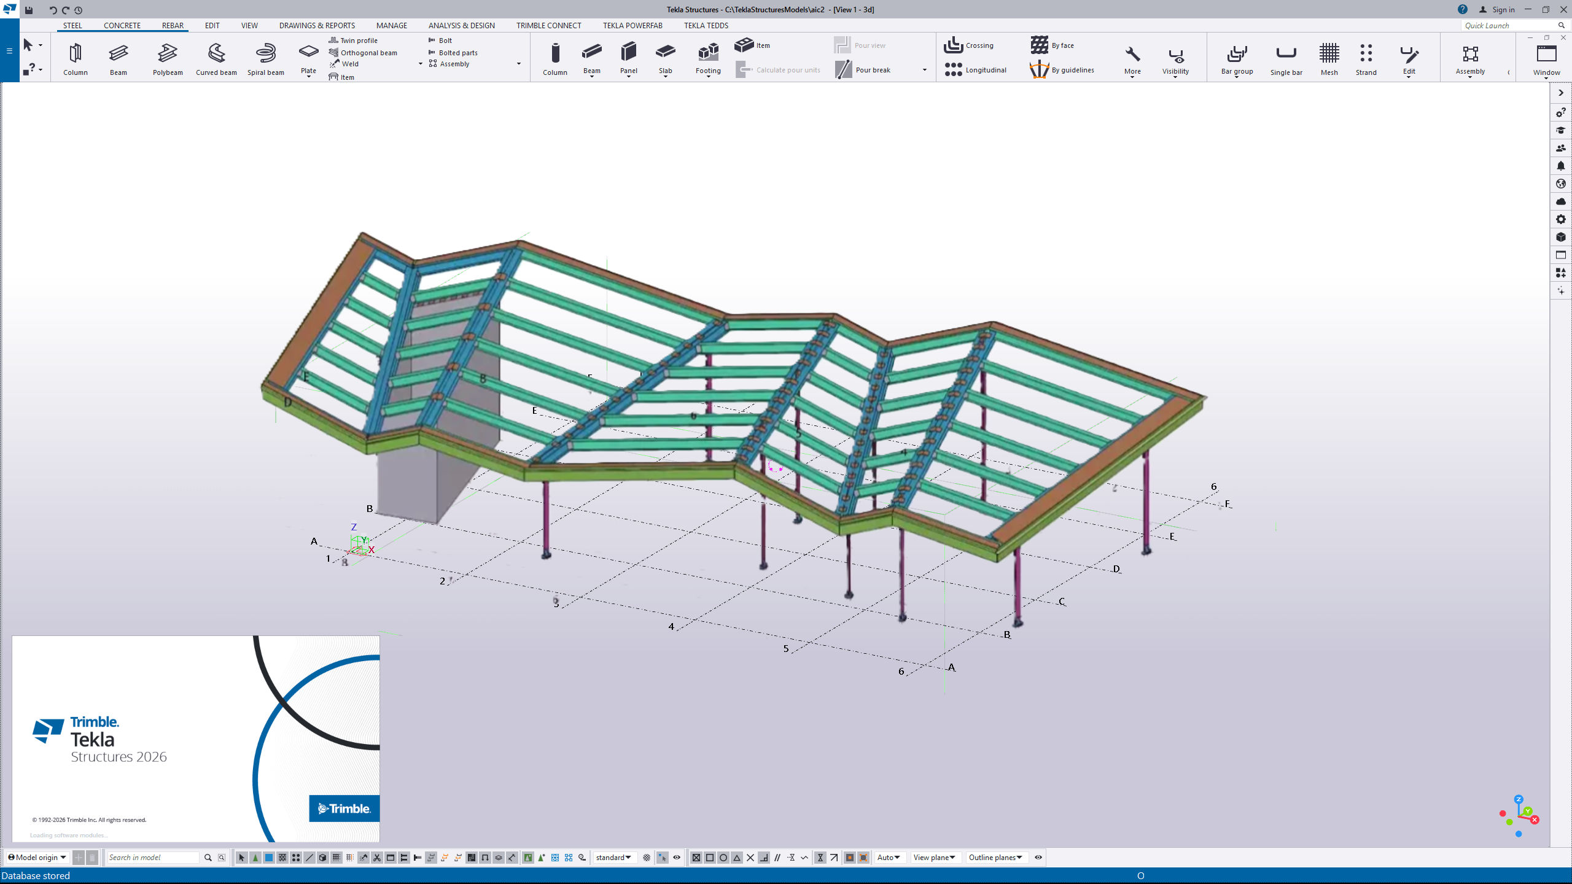This screenshot has width=1572, height=884.
Task: Select the concrete Panel tool
Action: (628, 58)
